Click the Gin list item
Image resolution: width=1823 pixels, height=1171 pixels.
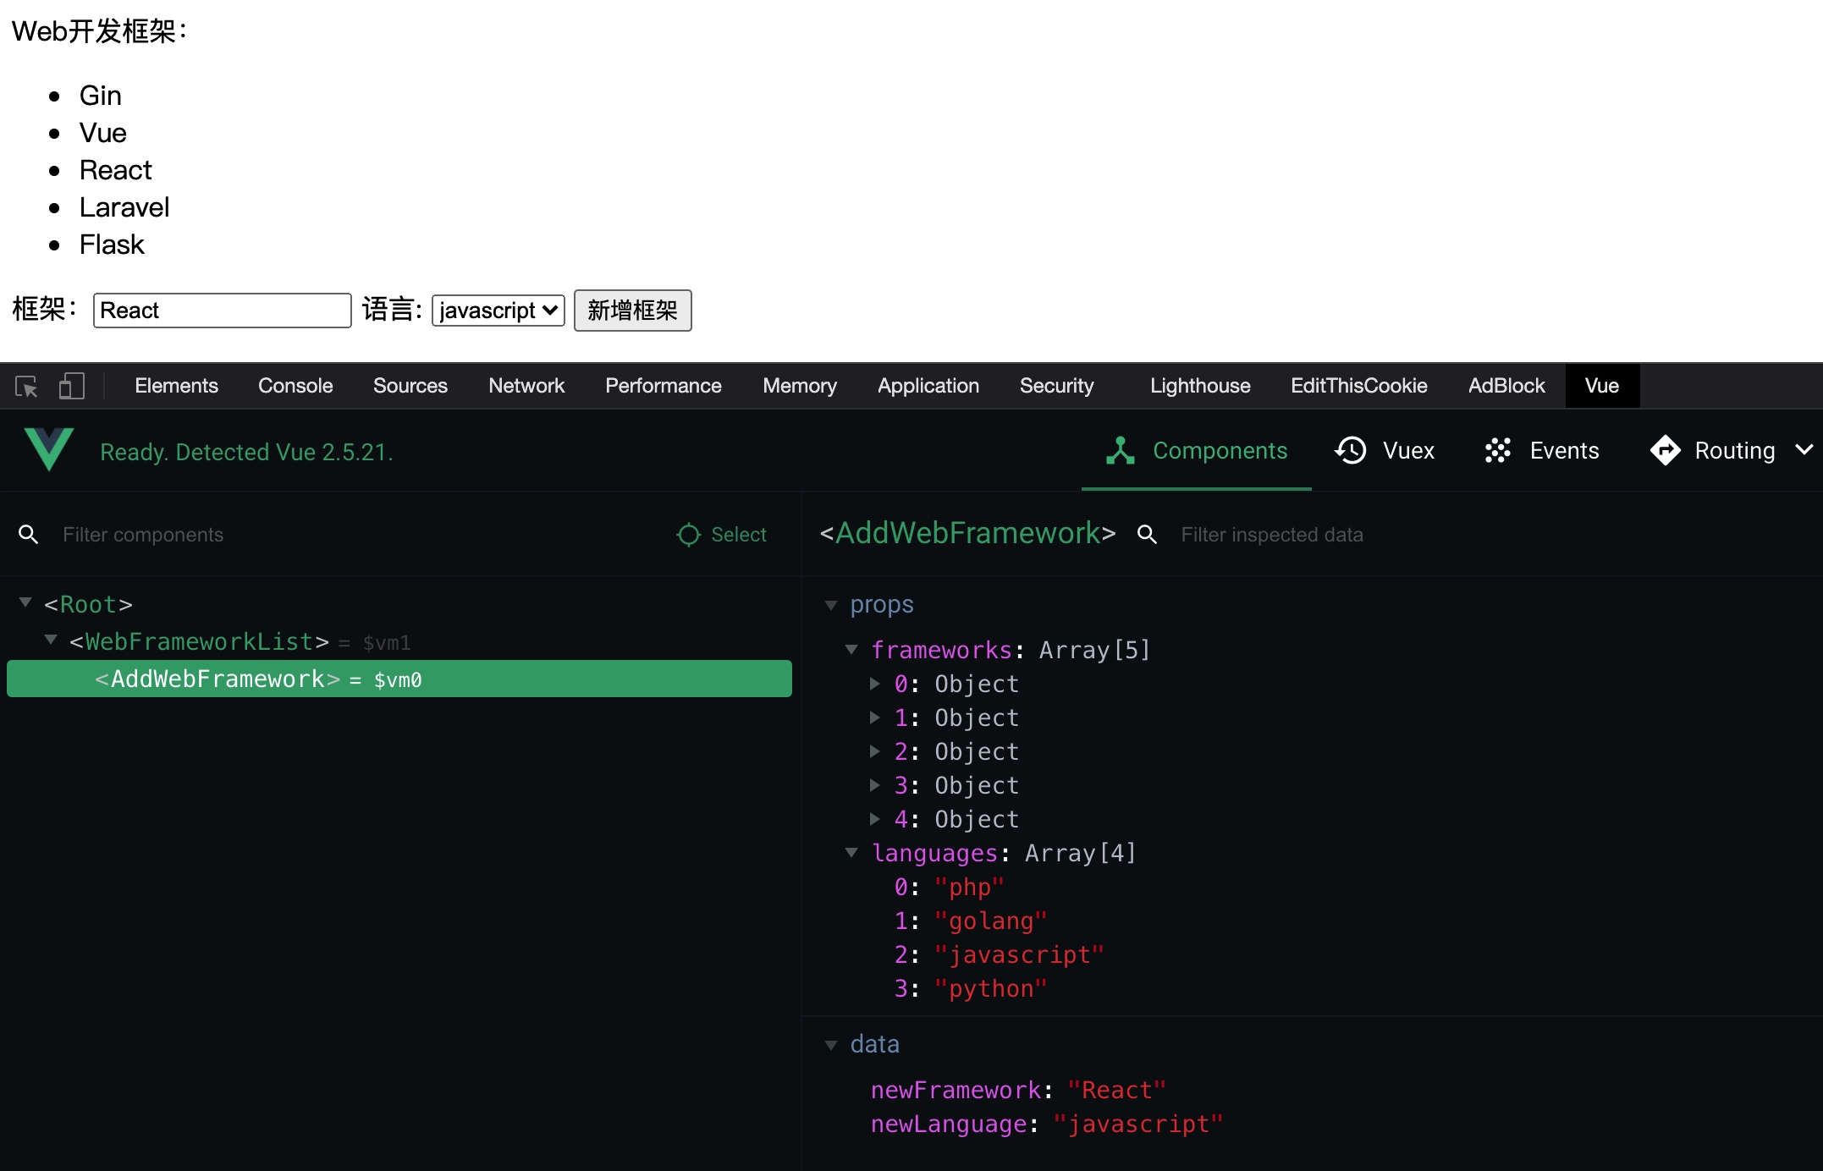(x=101, y=96)
